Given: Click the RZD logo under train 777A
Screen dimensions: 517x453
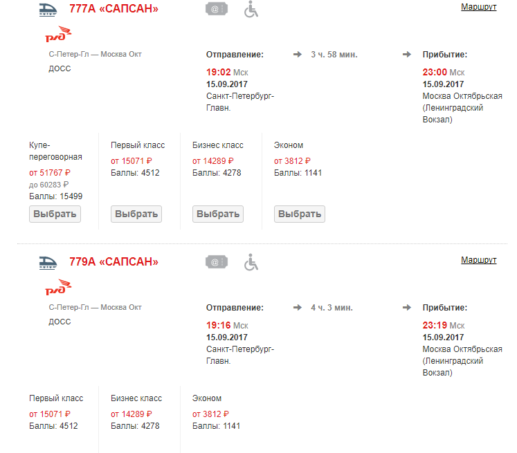Looking at the screenshot, I should [x=58, y=35].
